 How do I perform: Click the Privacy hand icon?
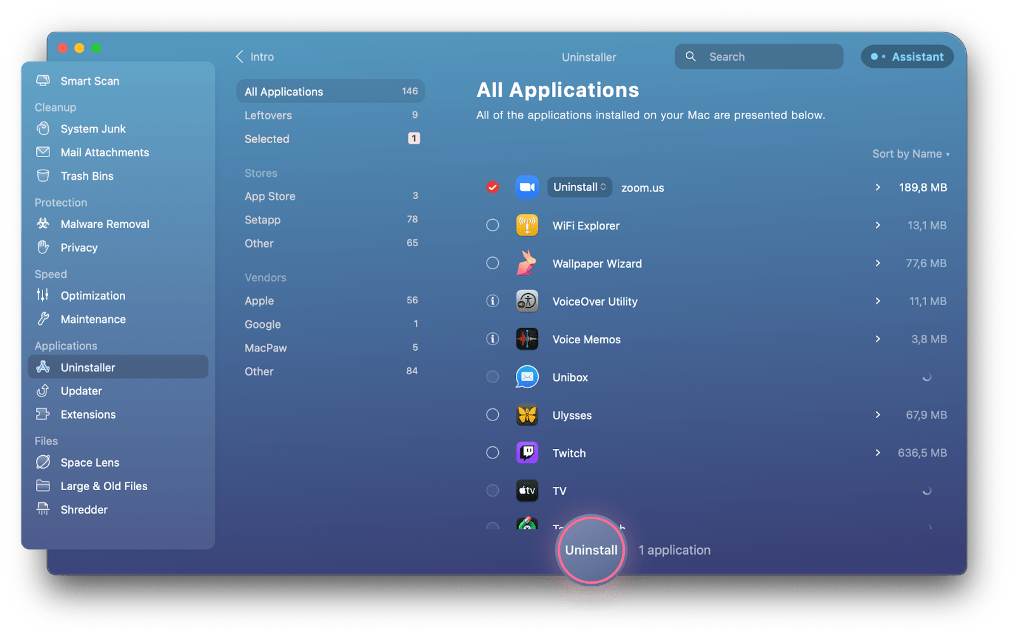(x=43, y=247)
